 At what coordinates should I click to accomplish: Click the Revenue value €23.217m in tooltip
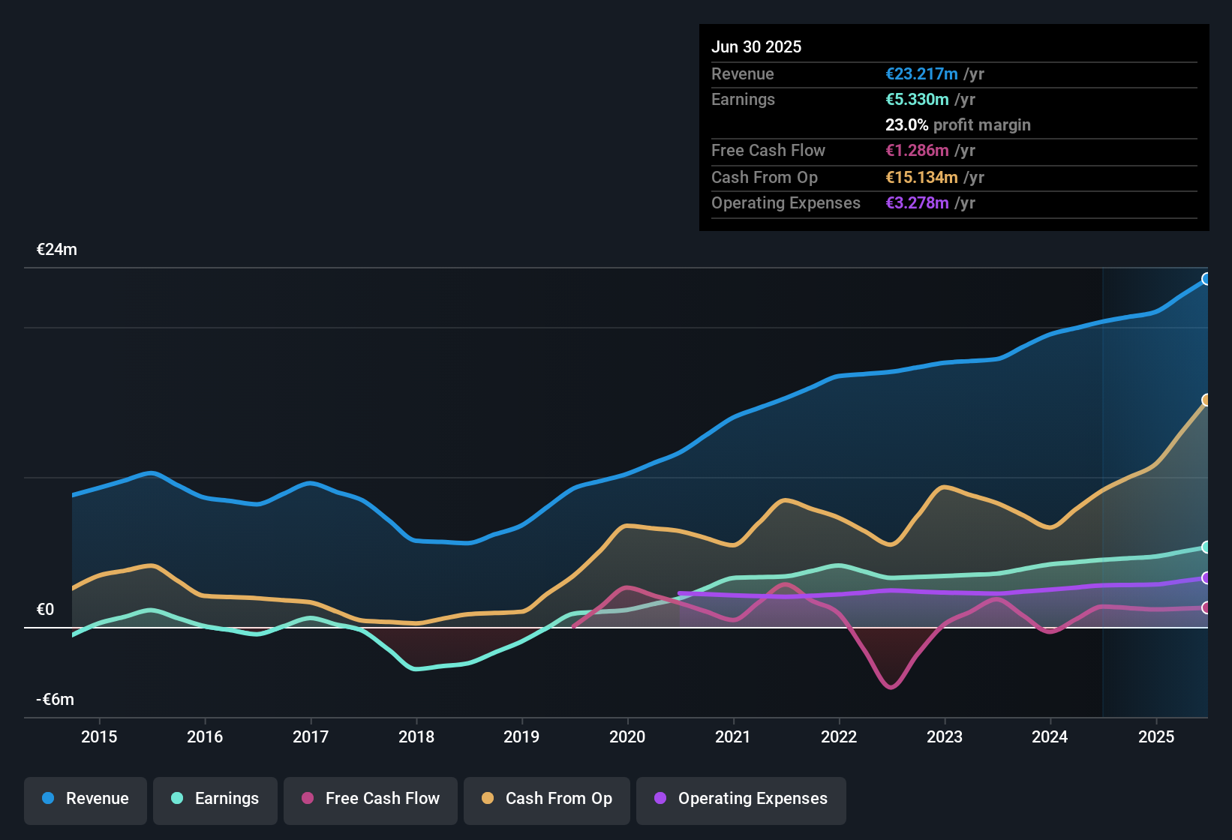[921, 73]
